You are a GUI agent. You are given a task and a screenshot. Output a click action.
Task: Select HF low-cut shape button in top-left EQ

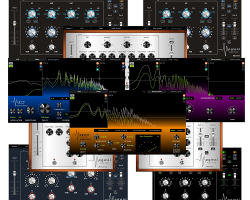click(x=28, y=21)
